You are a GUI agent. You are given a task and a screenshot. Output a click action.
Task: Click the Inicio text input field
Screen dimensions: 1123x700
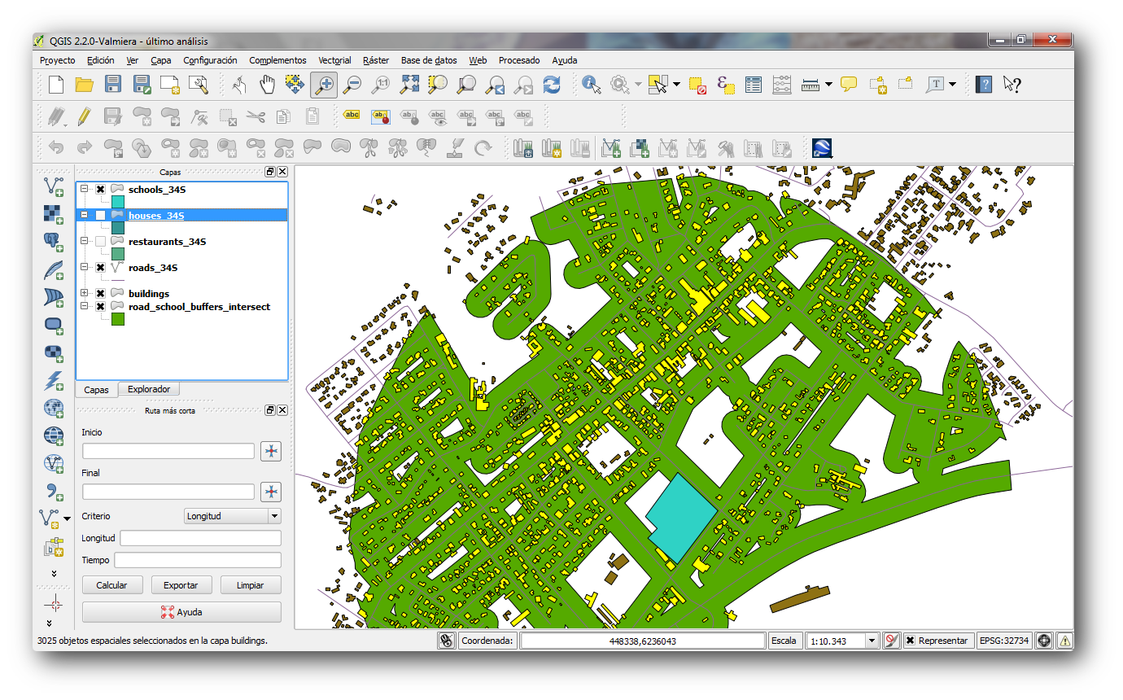pos(168,451)
